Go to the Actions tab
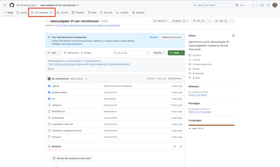The width and height of the screenshot is (280, 167). pyautogui.click(x=62, y=13)
